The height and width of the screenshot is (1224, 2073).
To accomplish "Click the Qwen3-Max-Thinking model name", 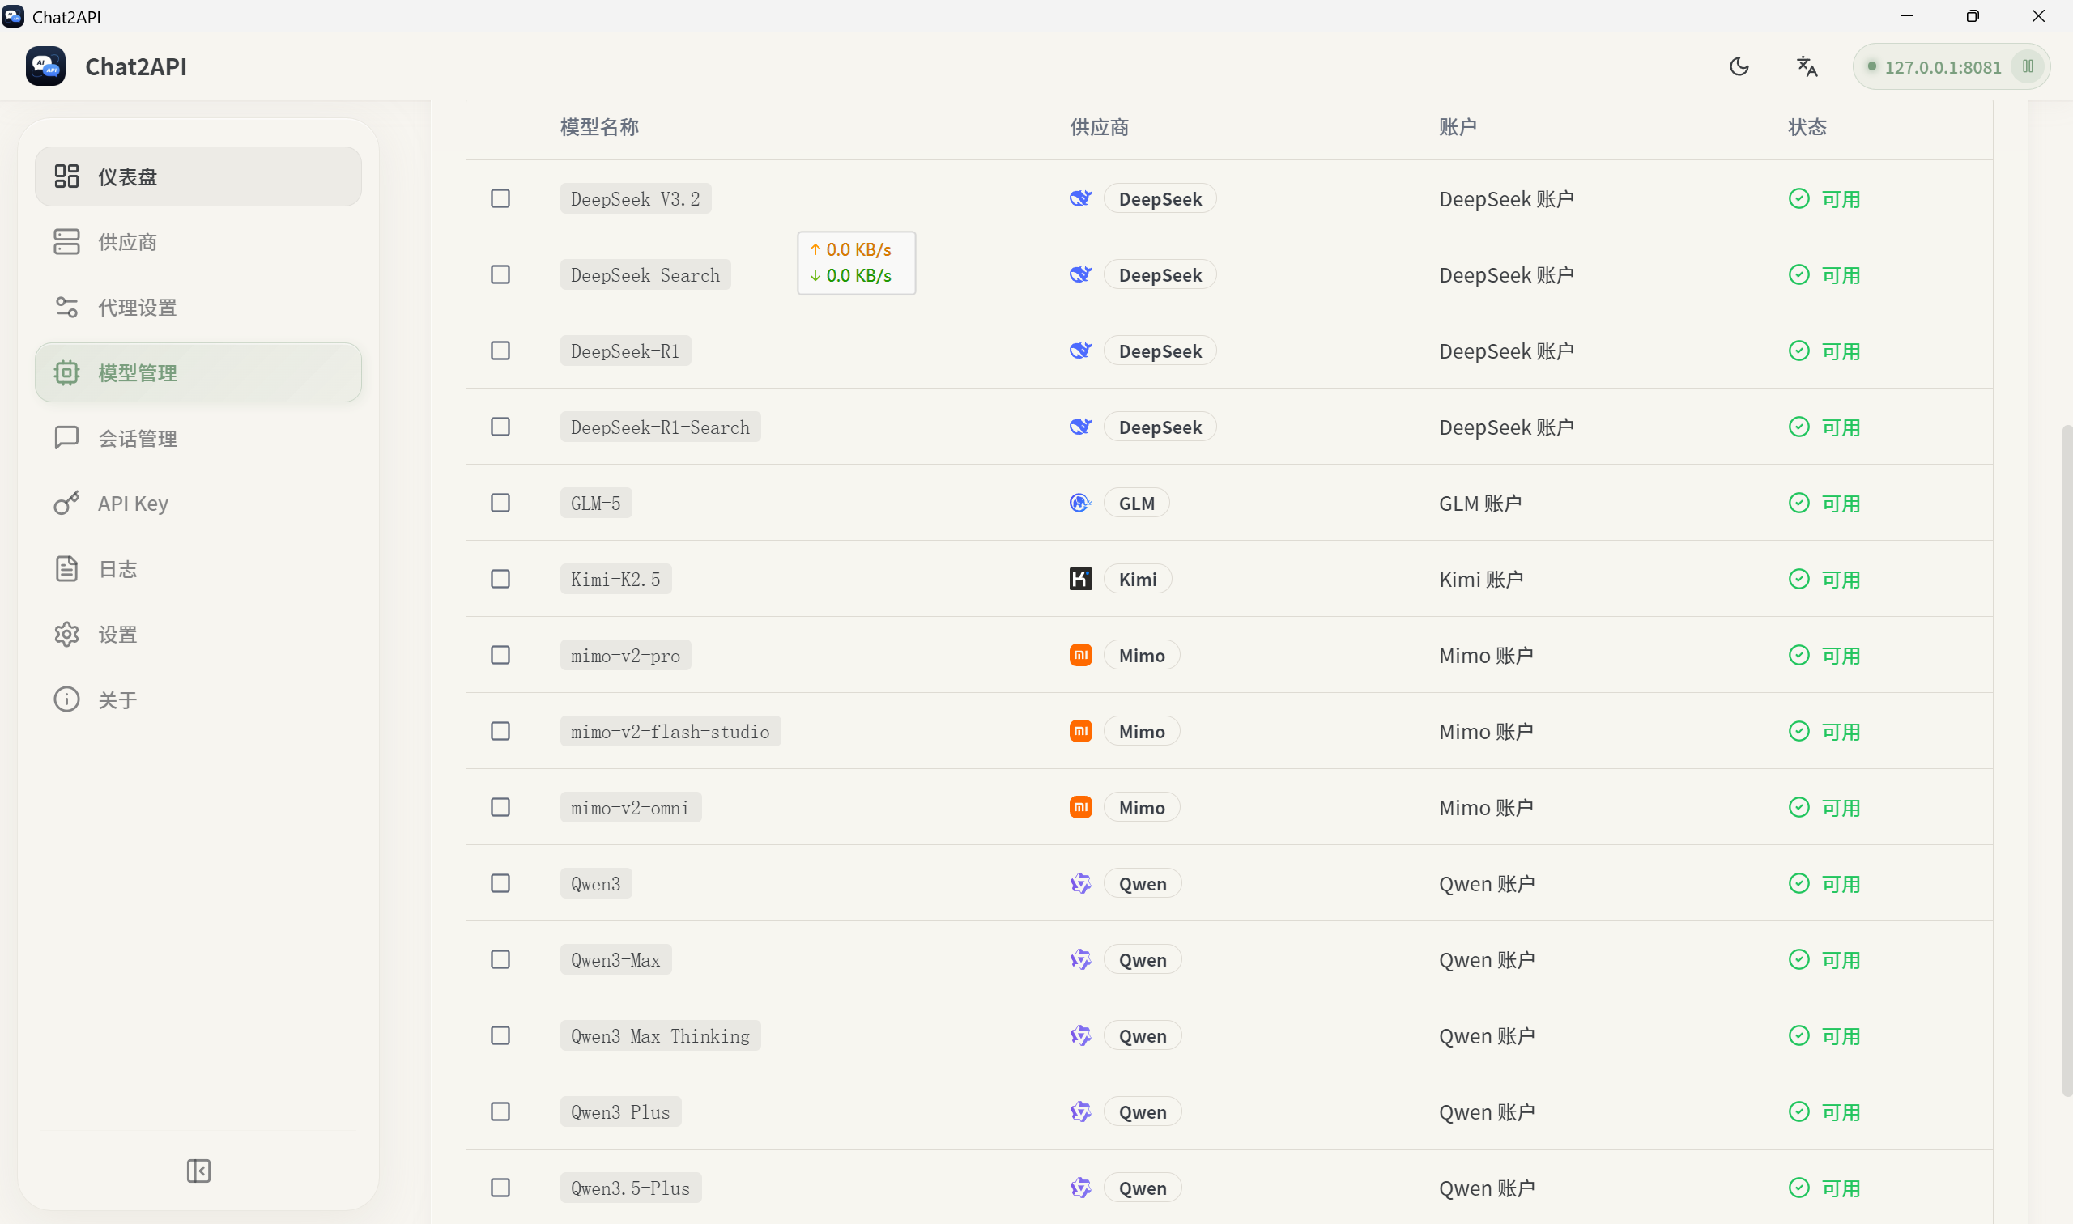I will pyautogui.click(x=660, y=1036).
